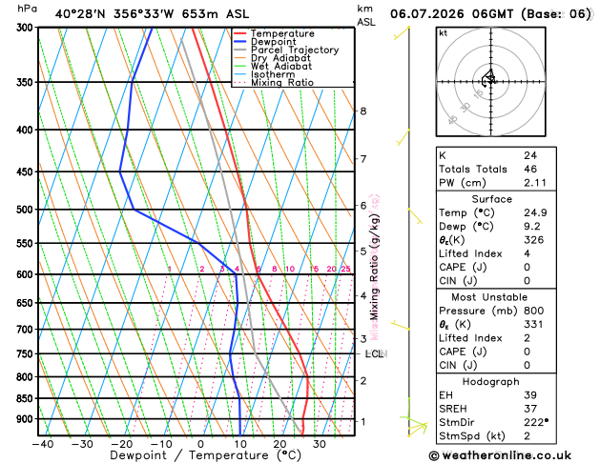This screenshot has height=463, width=600.
Task: Click the Most Unstable Pressure value 800
Action: click(534, 311)
